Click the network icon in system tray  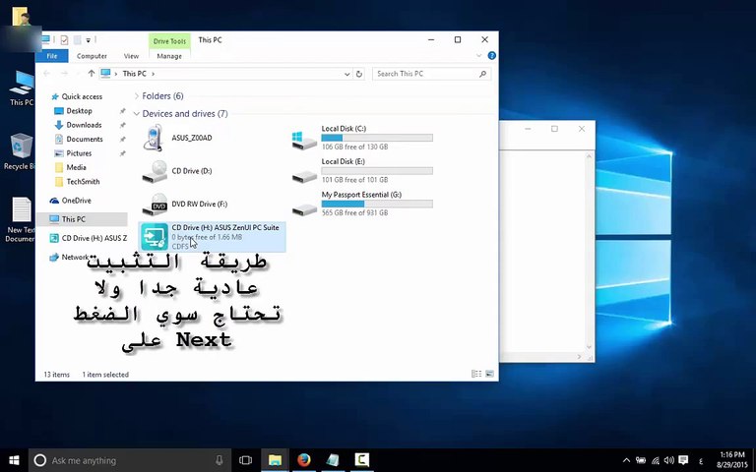coord(656,460)
